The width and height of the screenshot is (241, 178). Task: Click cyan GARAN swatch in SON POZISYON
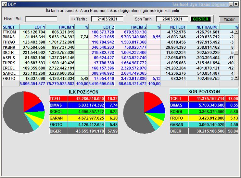pos(179,125)
